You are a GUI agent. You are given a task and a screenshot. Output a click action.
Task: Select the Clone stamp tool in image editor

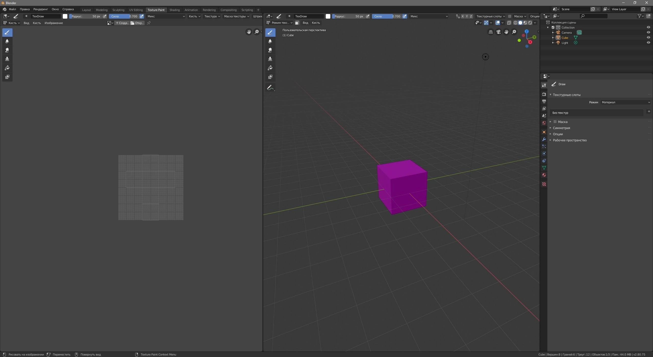coord(7,59)
